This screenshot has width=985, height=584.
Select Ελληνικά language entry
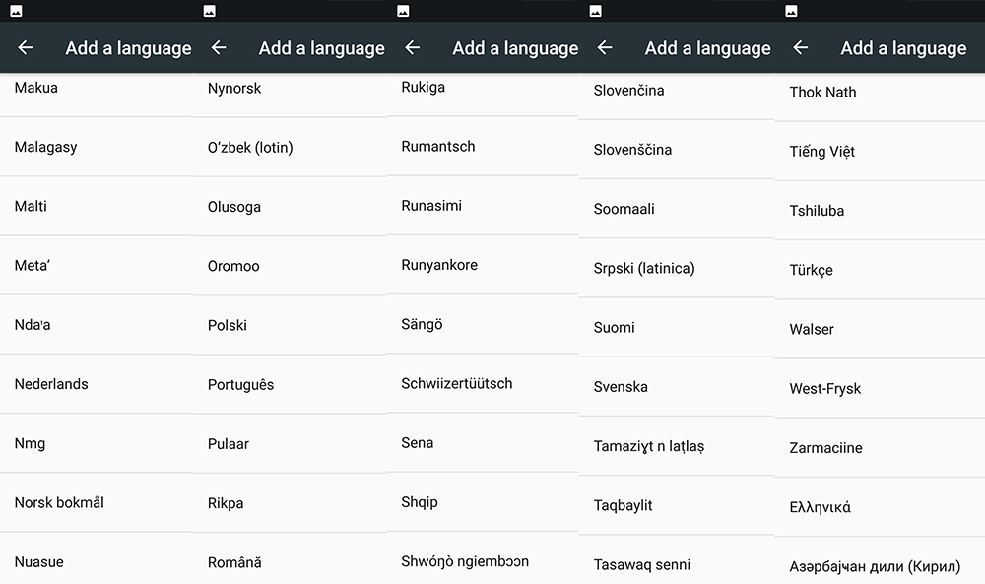pyautogui.click(x=820, y=507)
